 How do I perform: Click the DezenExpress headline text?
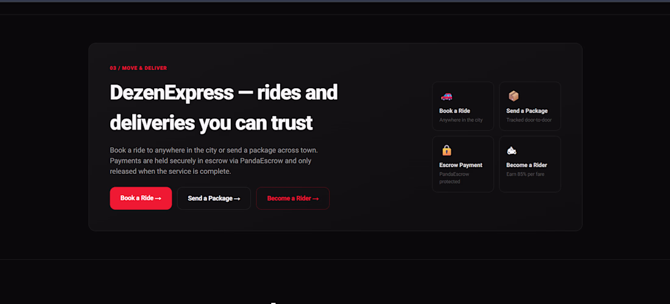pyautogui.click(x=224, y=108)
